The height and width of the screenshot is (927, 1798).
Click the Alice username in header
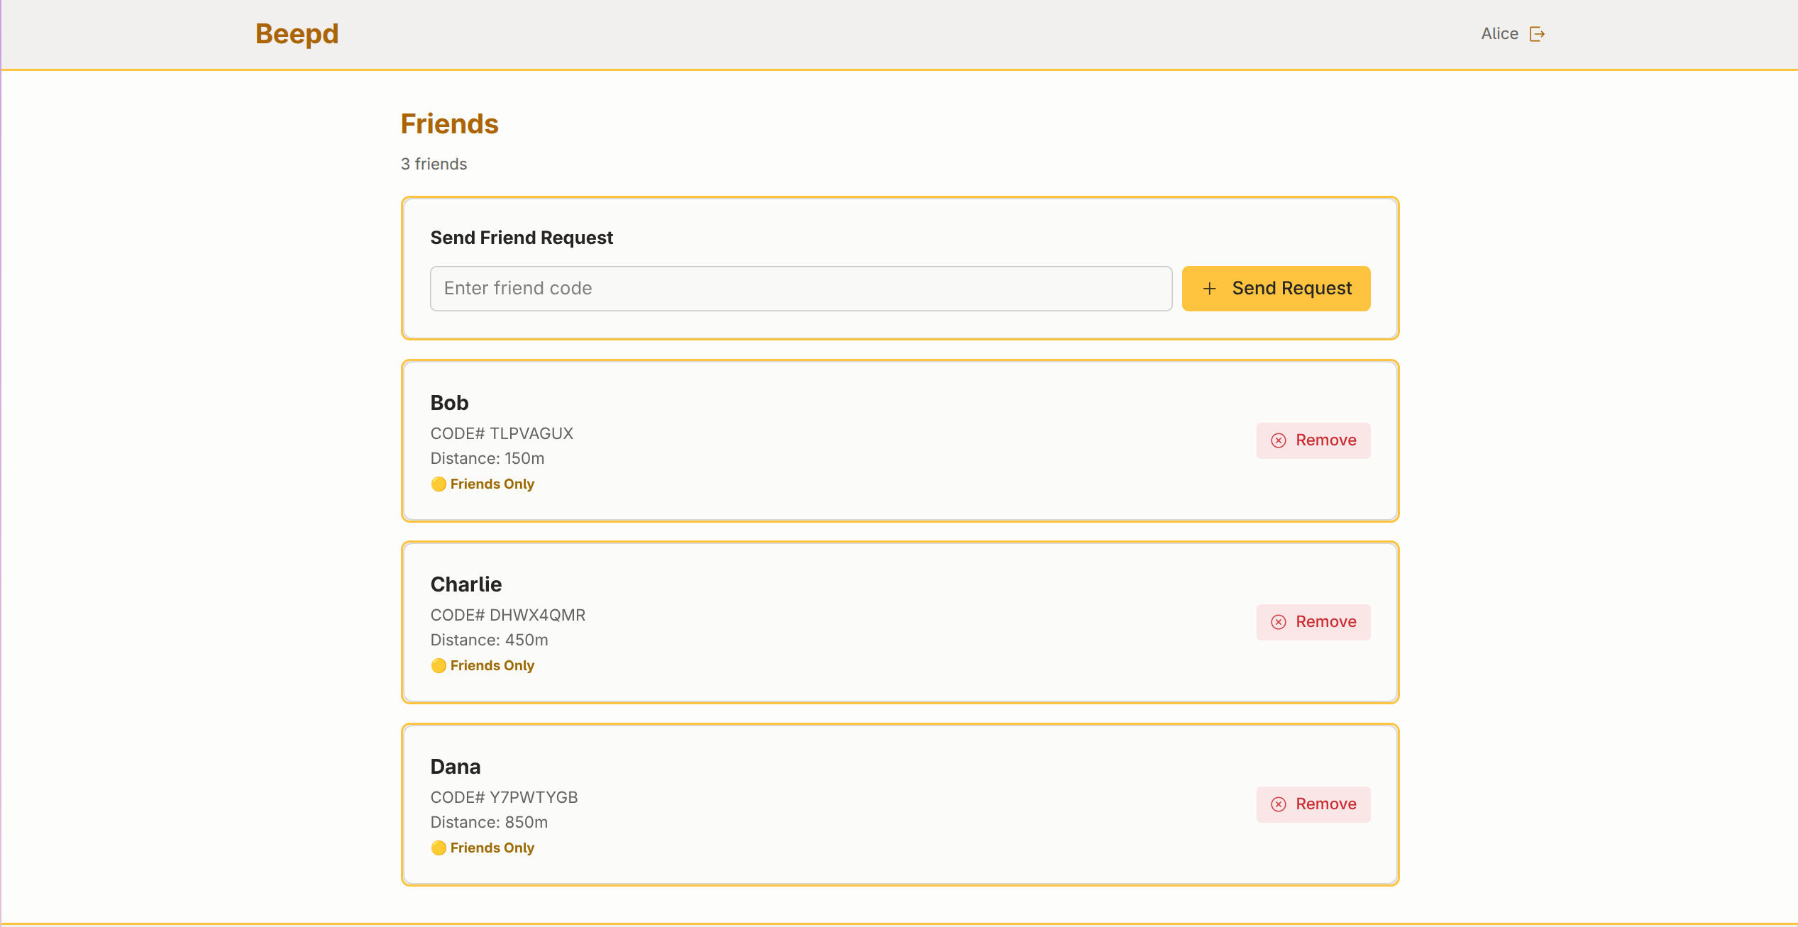point(1499,34)
